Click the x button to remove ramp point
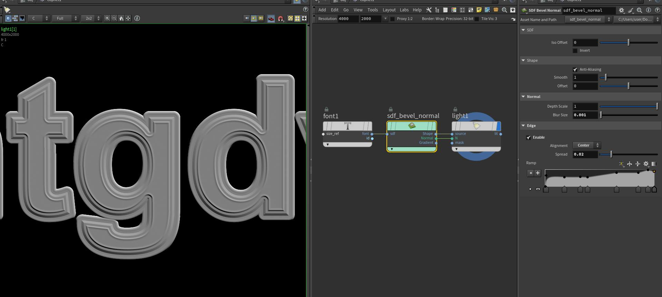The width and height of the screenshot is (662, 297). point(531,173)
